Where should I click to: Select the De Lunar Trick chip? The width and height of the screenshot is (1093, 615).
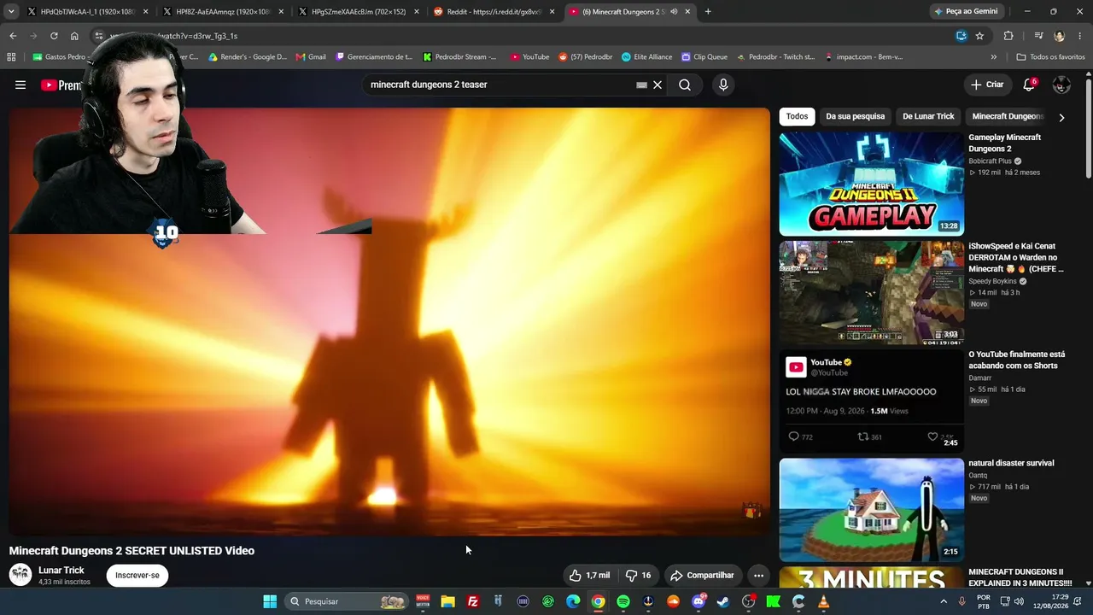[x=928, y=116]
